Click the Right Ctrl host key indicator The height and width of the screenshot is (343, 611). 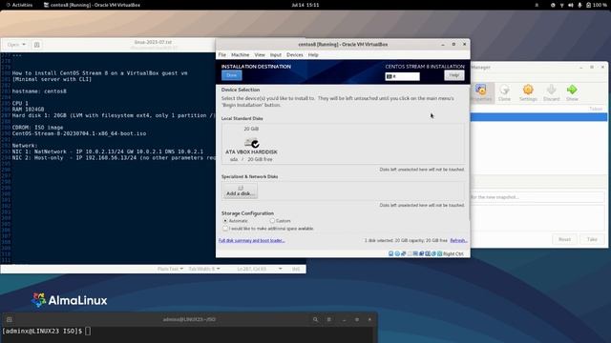pyautogui.click(x=453, y=253)
